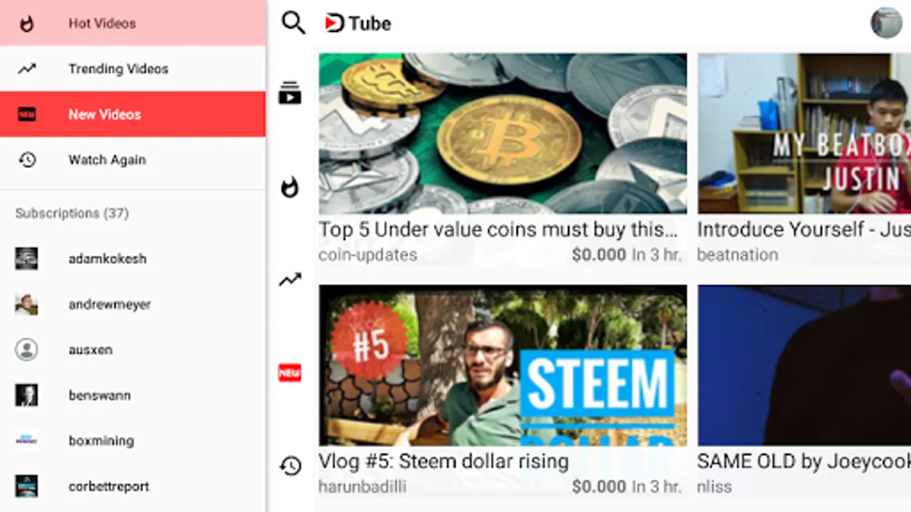Viewport: 911px width, 512px height.
Task: Click the flame icon in the narrow rail
Action: point(290,187)
